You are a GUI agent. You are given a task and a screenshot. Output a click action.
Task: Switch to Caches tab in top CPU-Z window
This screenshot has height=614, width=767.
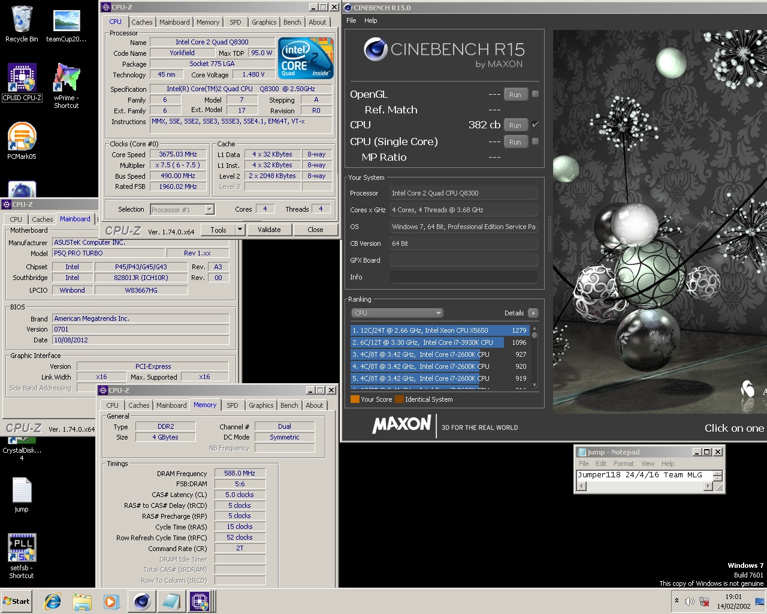tap(142, 22)
